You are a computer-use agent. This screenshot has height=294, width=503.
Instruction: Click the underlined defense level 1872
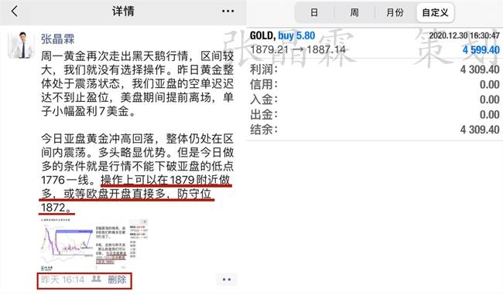click(53, 208)
